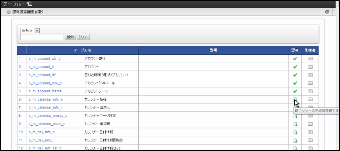Click authorization checkmark for b_m_account_b
340x151 pixels.
[295, 67]
